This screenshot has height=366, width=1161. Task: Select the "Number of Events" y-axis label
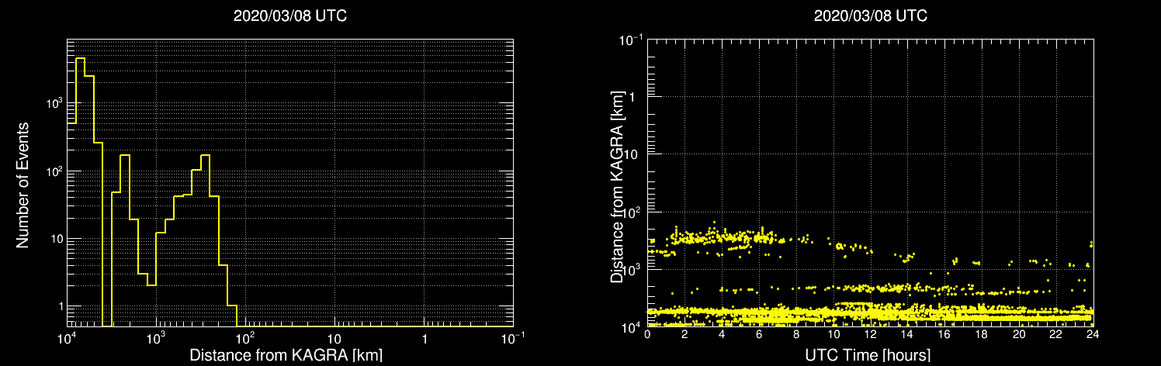tap(23, 184)
